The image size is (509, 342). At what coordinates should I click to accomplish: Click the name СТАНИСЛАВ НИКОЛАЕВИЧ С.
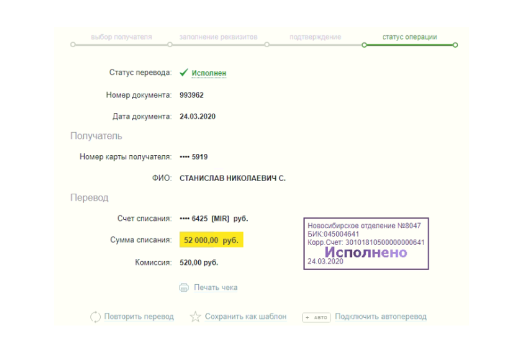pyautogui.click(x=233, y=178)
